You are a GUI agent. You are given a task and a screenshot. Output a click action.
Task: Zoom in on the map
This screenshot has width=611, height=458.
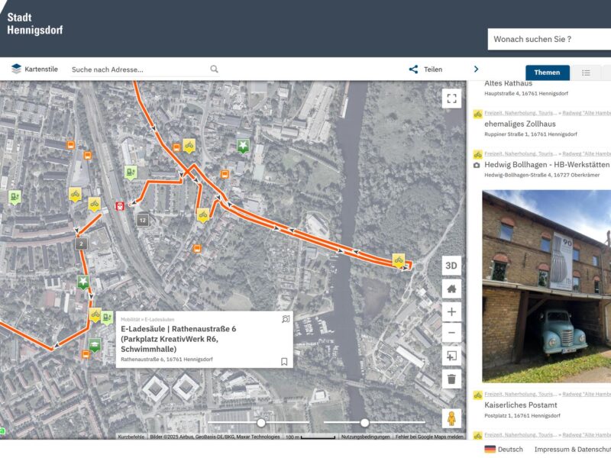coord(451,311)
